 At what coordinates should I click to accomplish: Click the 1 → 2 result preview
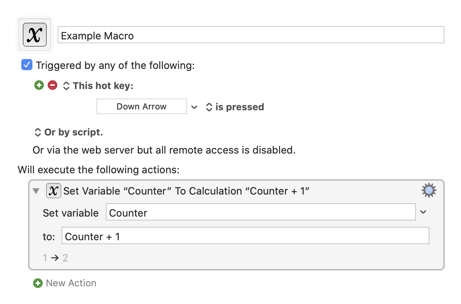[x=56, y=258]
